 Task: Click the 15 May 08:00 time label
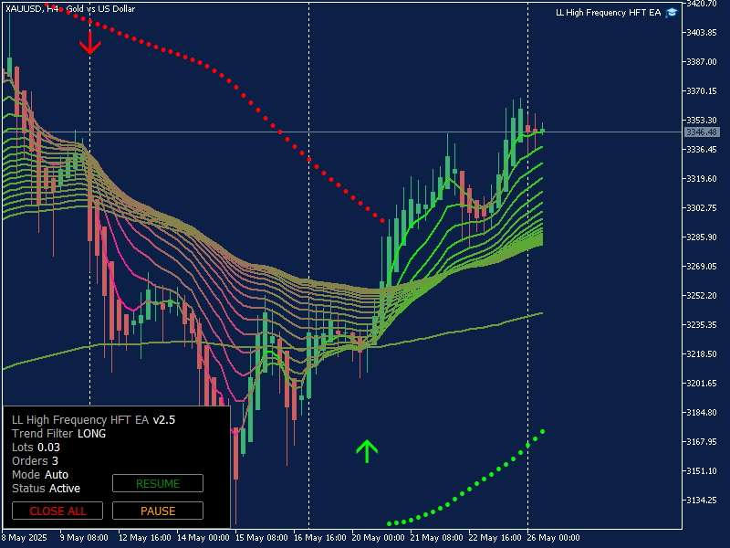262,537
